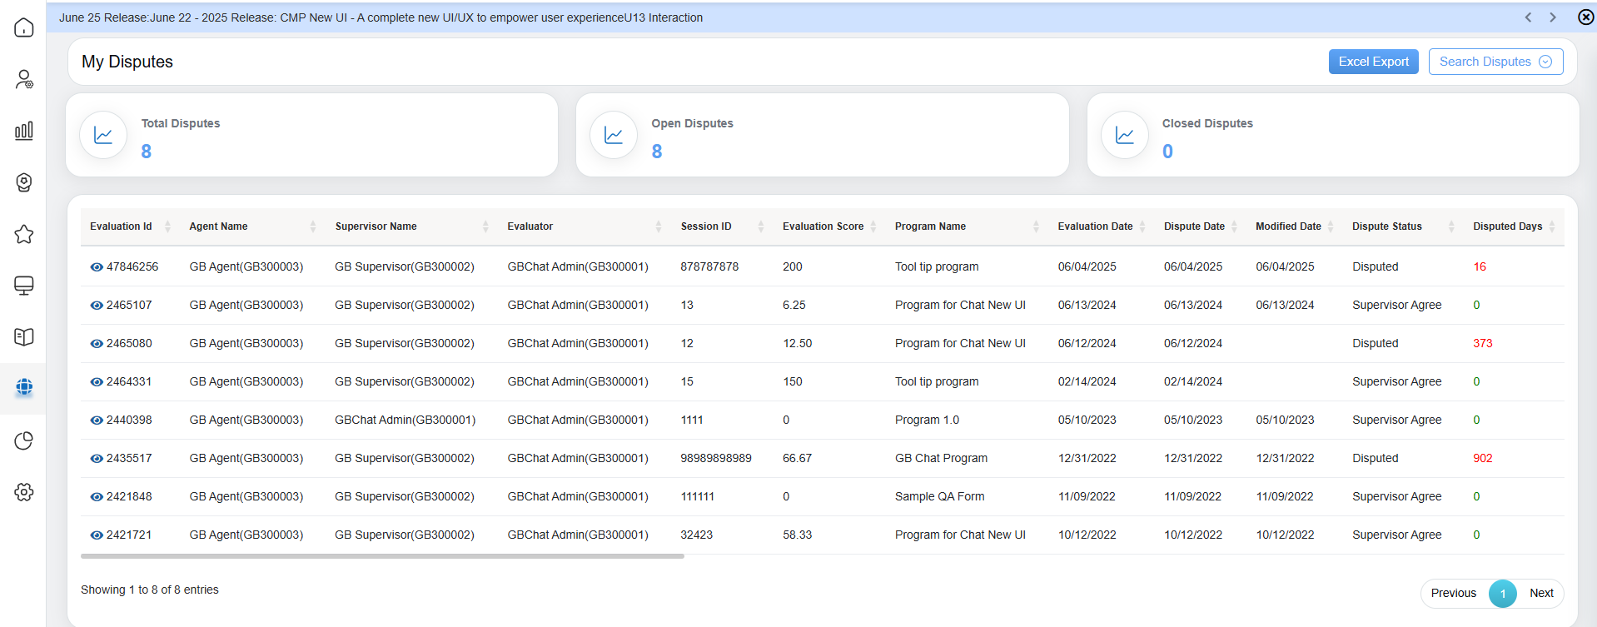Open the settings gear sidebar icon
Screen dimensions: 1597x627
tap(24, 492)
